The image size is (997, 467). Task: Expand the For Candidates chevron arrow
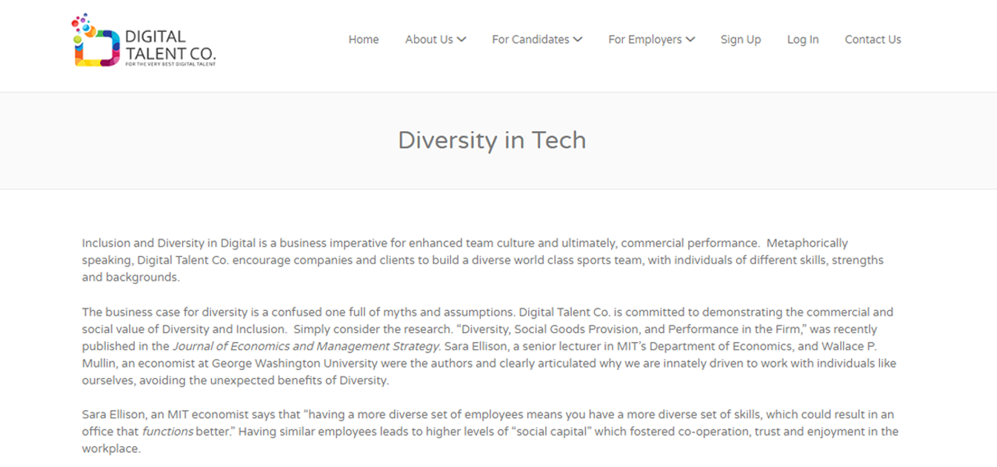click(578, 40)
